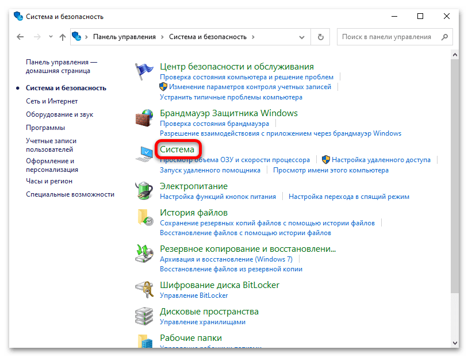Open Центр безопасности и обслуживания heading
The height and width of the screenshot is (357, 468).
point(237,67)
